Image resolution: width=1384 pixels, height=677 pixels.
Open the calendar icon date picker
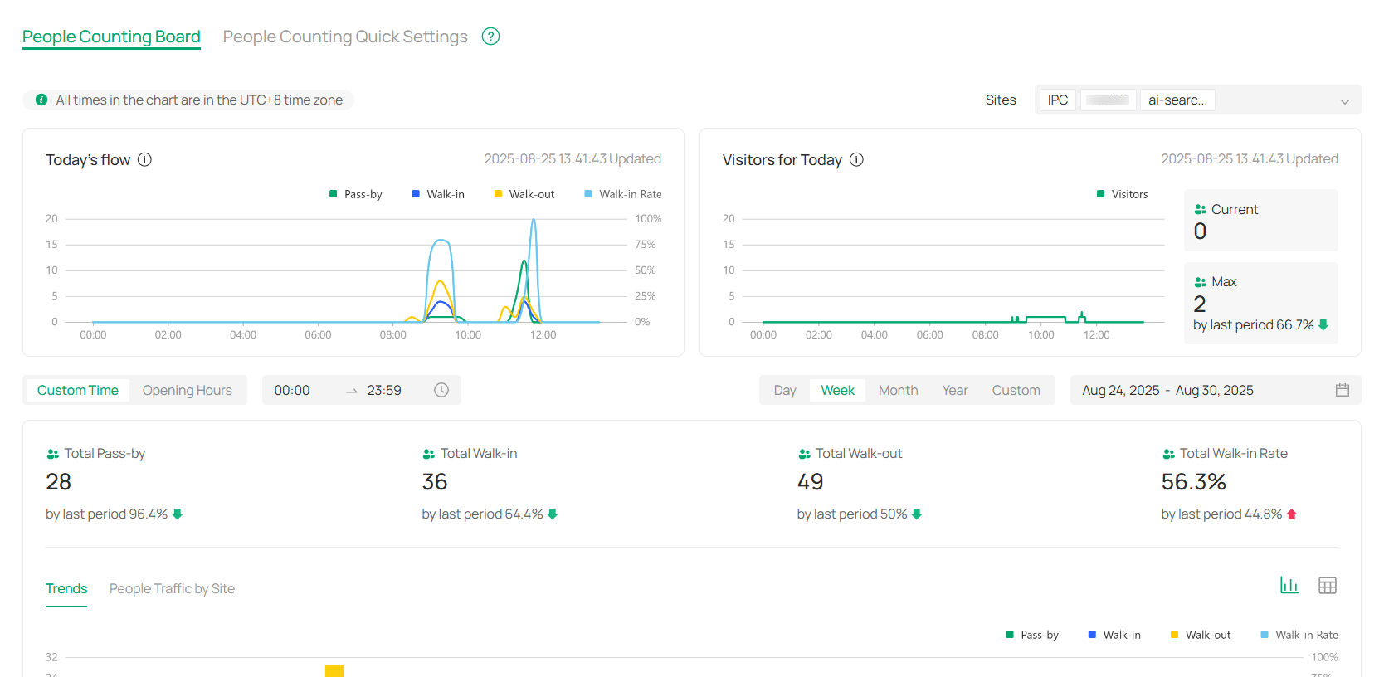tap(1342, 390)
